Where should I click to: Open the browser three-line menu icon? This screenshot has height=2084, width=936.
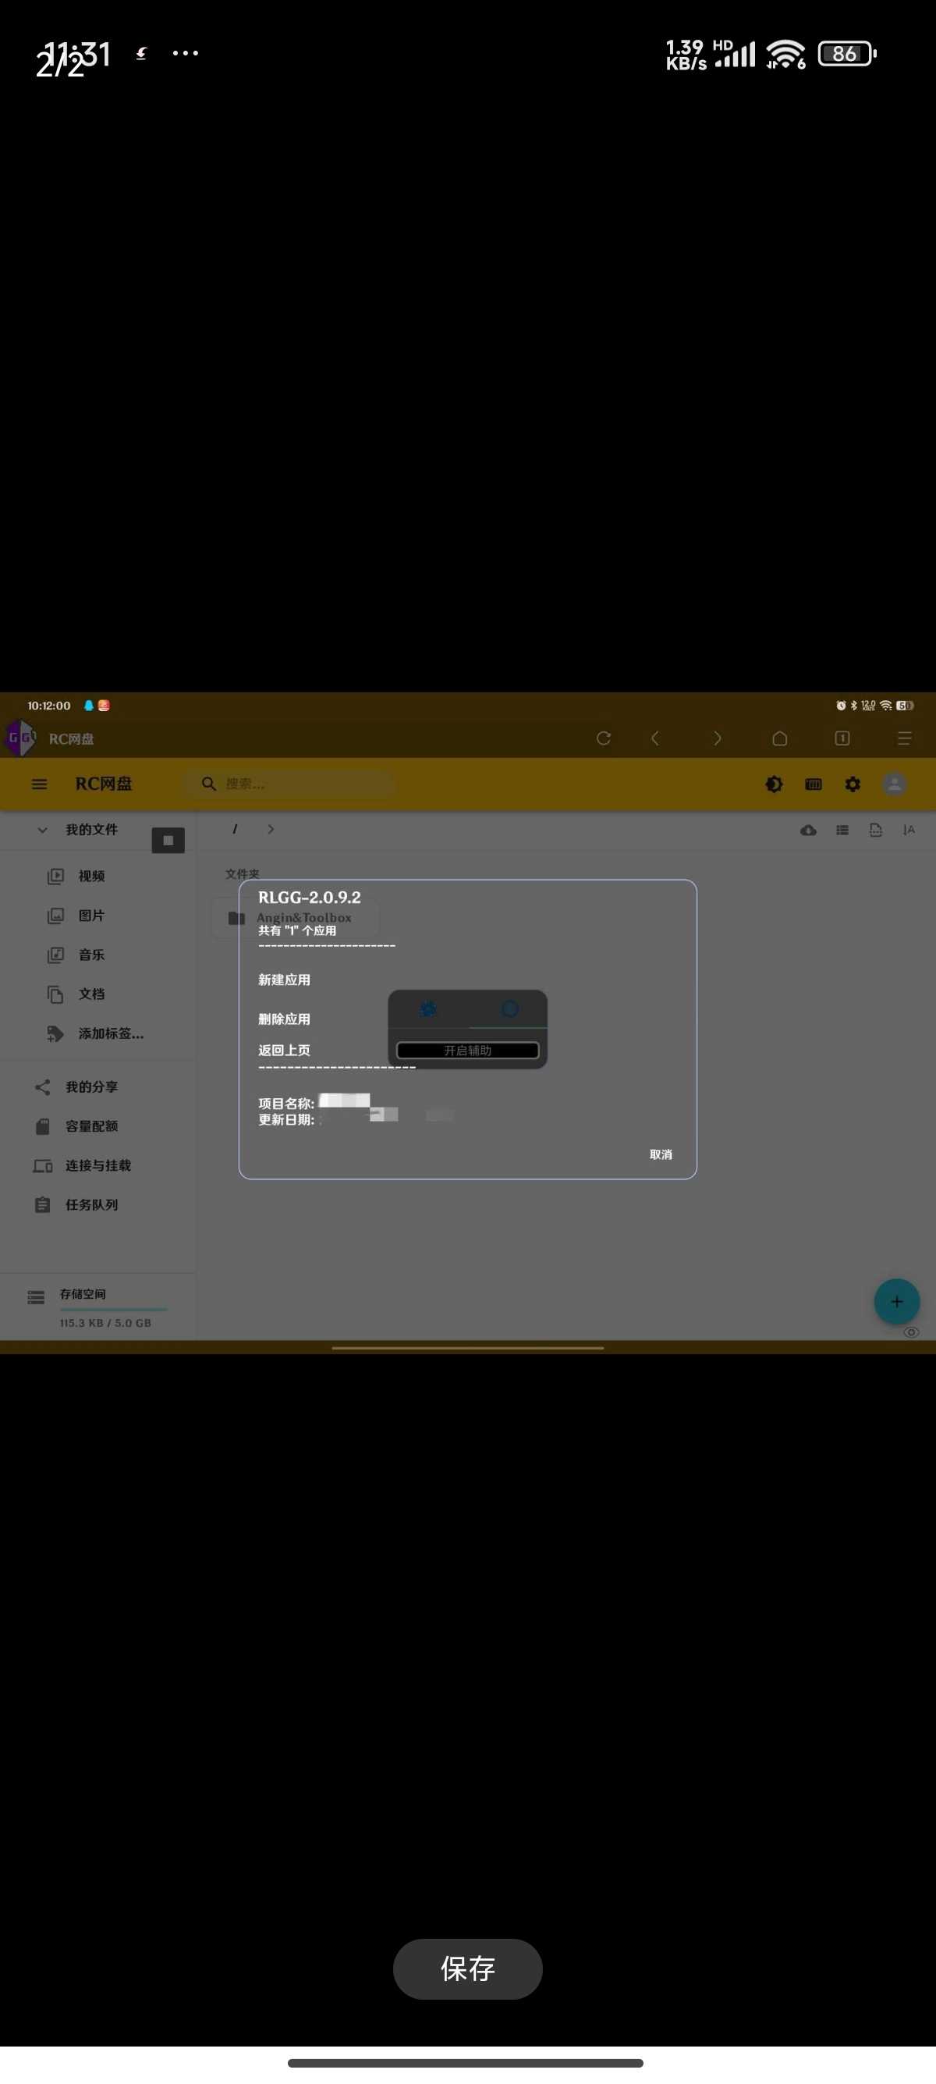[905, 738]
